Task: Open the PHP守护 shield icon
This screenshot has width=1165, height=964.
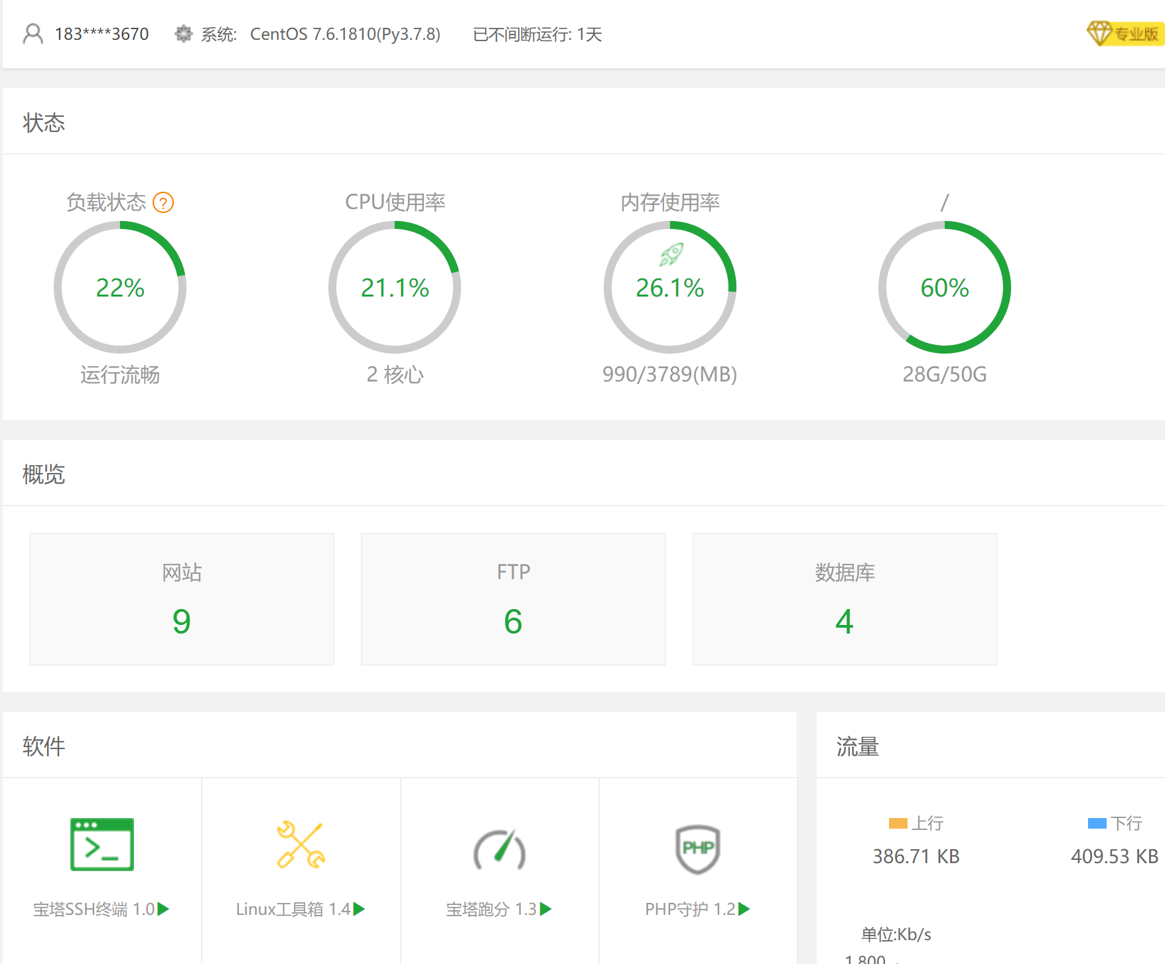Action: coord(697,849)
